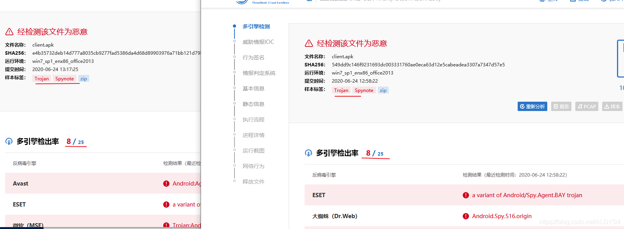
Task: Click the alert icon in the left window's ESET row
Action: click(166, 205)
